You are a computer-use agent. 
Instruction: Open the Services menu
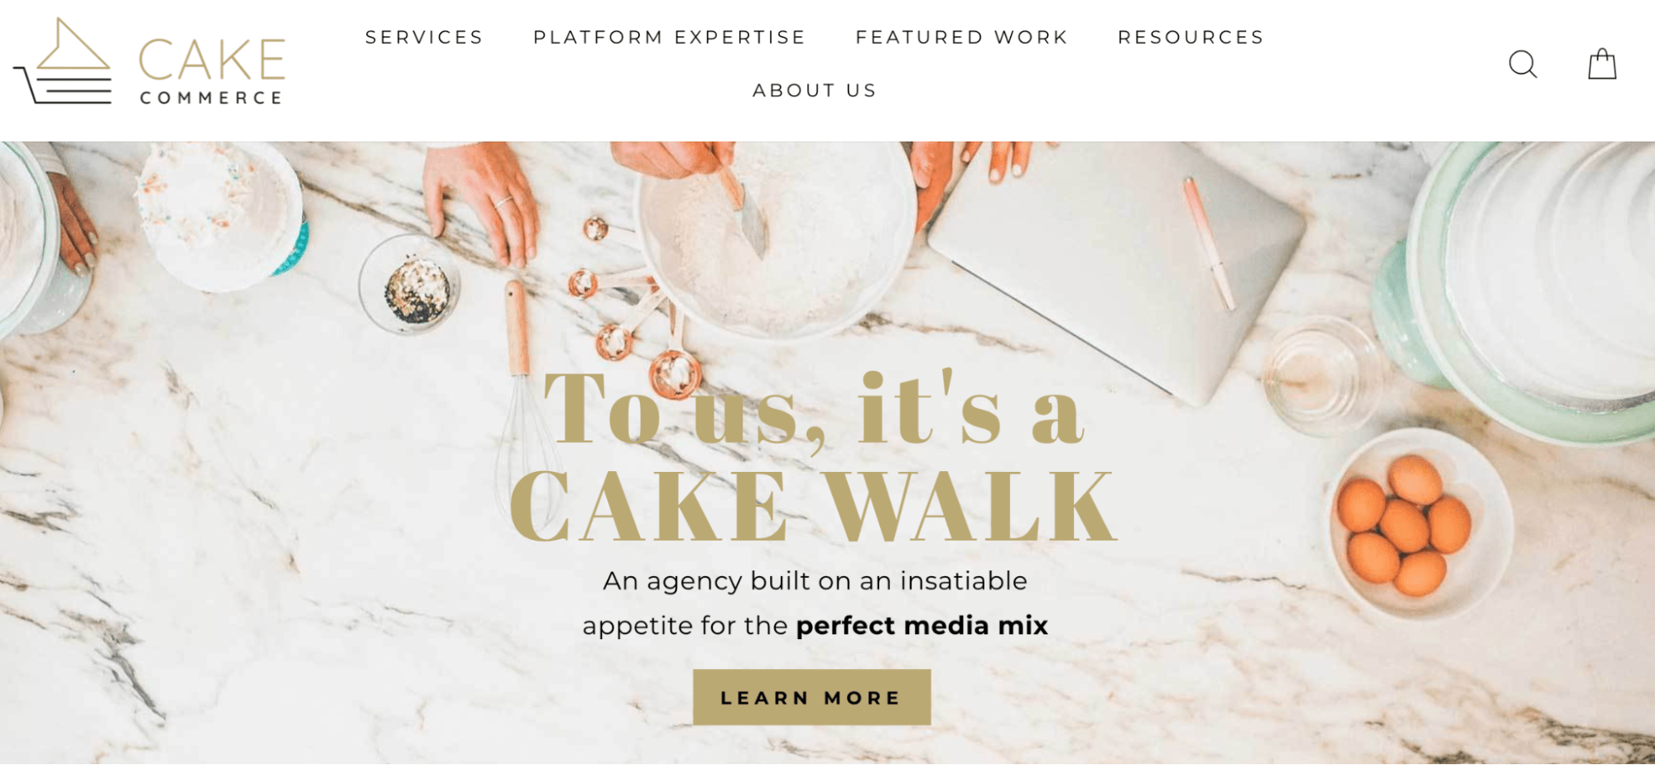pyautogui.click(x=424, y=37)
